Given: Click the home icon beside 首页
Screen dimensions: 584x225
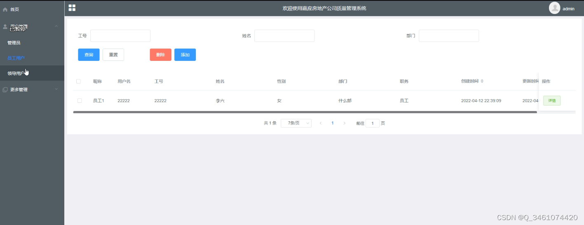Looking at the screenshot, I should pyautogui.click(x=5, y=9).
